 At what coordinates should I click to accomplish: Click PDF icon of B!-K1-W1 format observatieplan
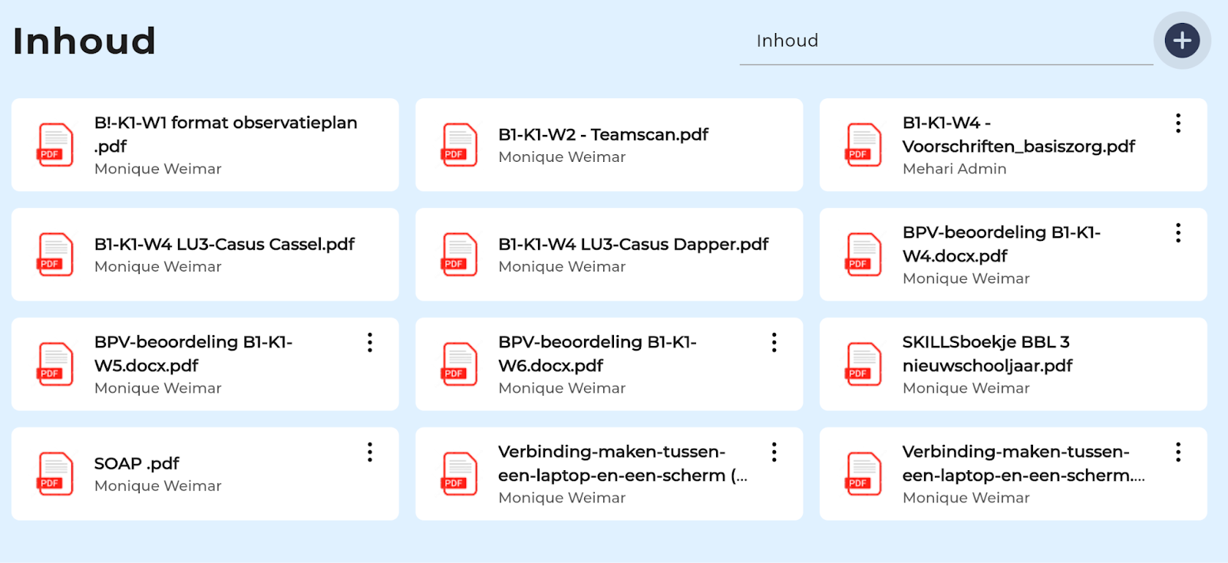pyautogui.click(x=55, y=145)
